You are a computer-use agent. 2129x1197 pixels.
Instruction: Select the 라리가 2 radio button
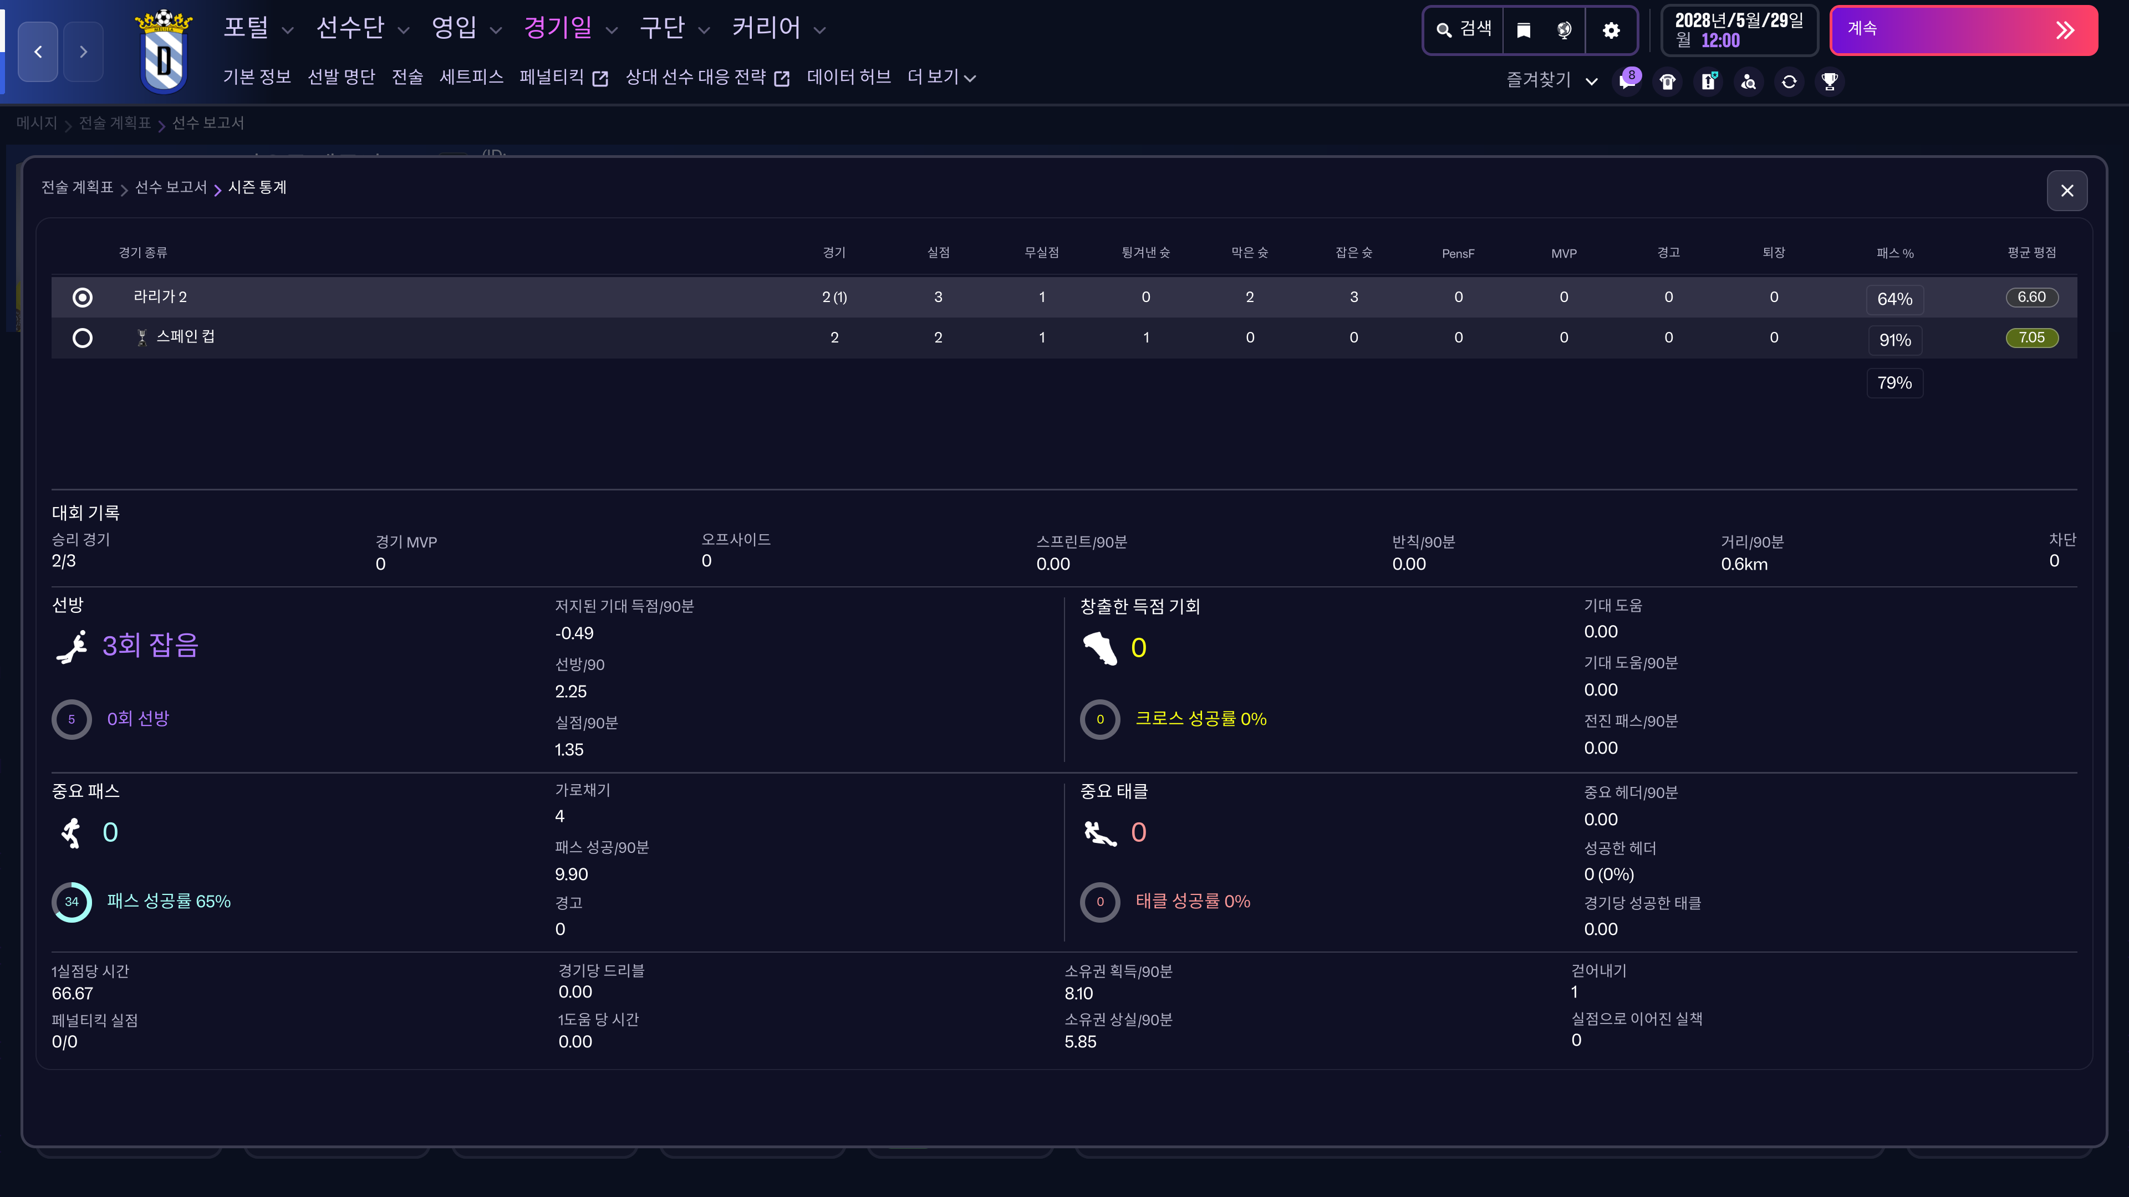(x=83, y=298)
